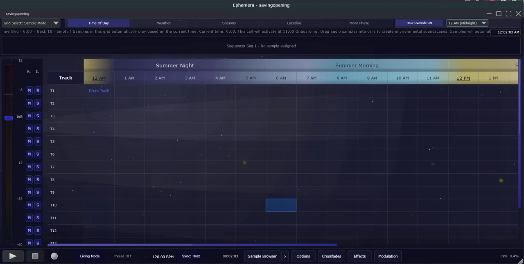The width and height of the screenshot is (524, 264).
Task: Solo track T10
Action: tap(37, 205)
